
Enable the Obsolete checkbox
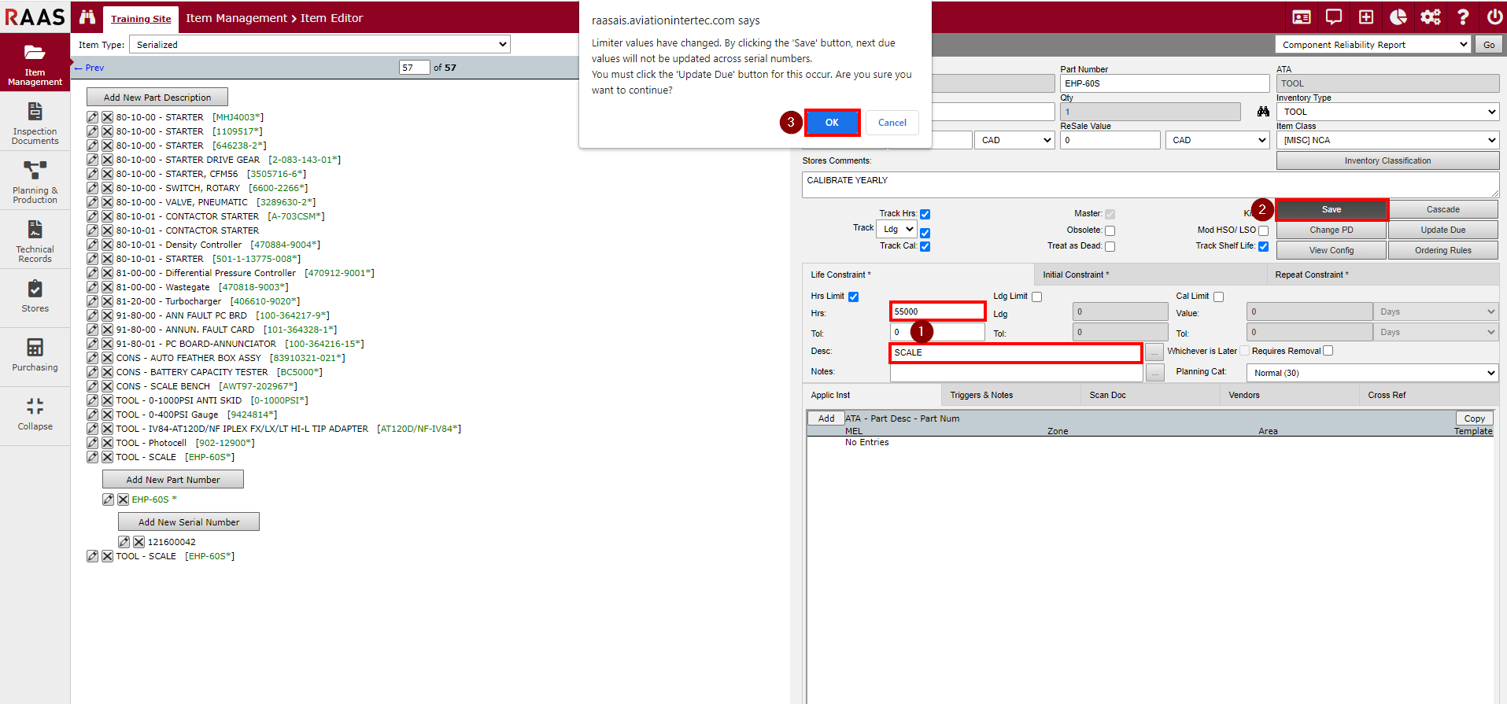point(1110,230)
